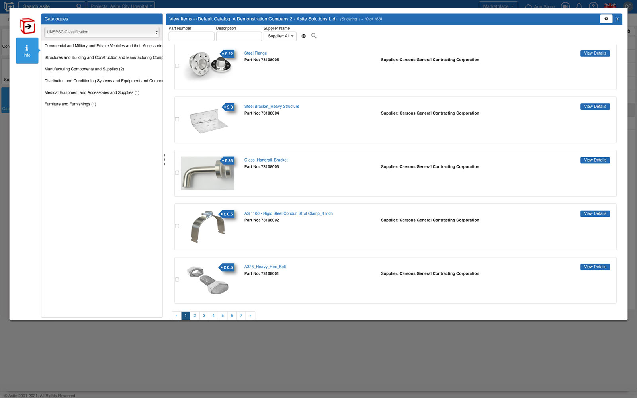Switch language using the UK flag icon
Screen dimensions: 637x398
610,6
